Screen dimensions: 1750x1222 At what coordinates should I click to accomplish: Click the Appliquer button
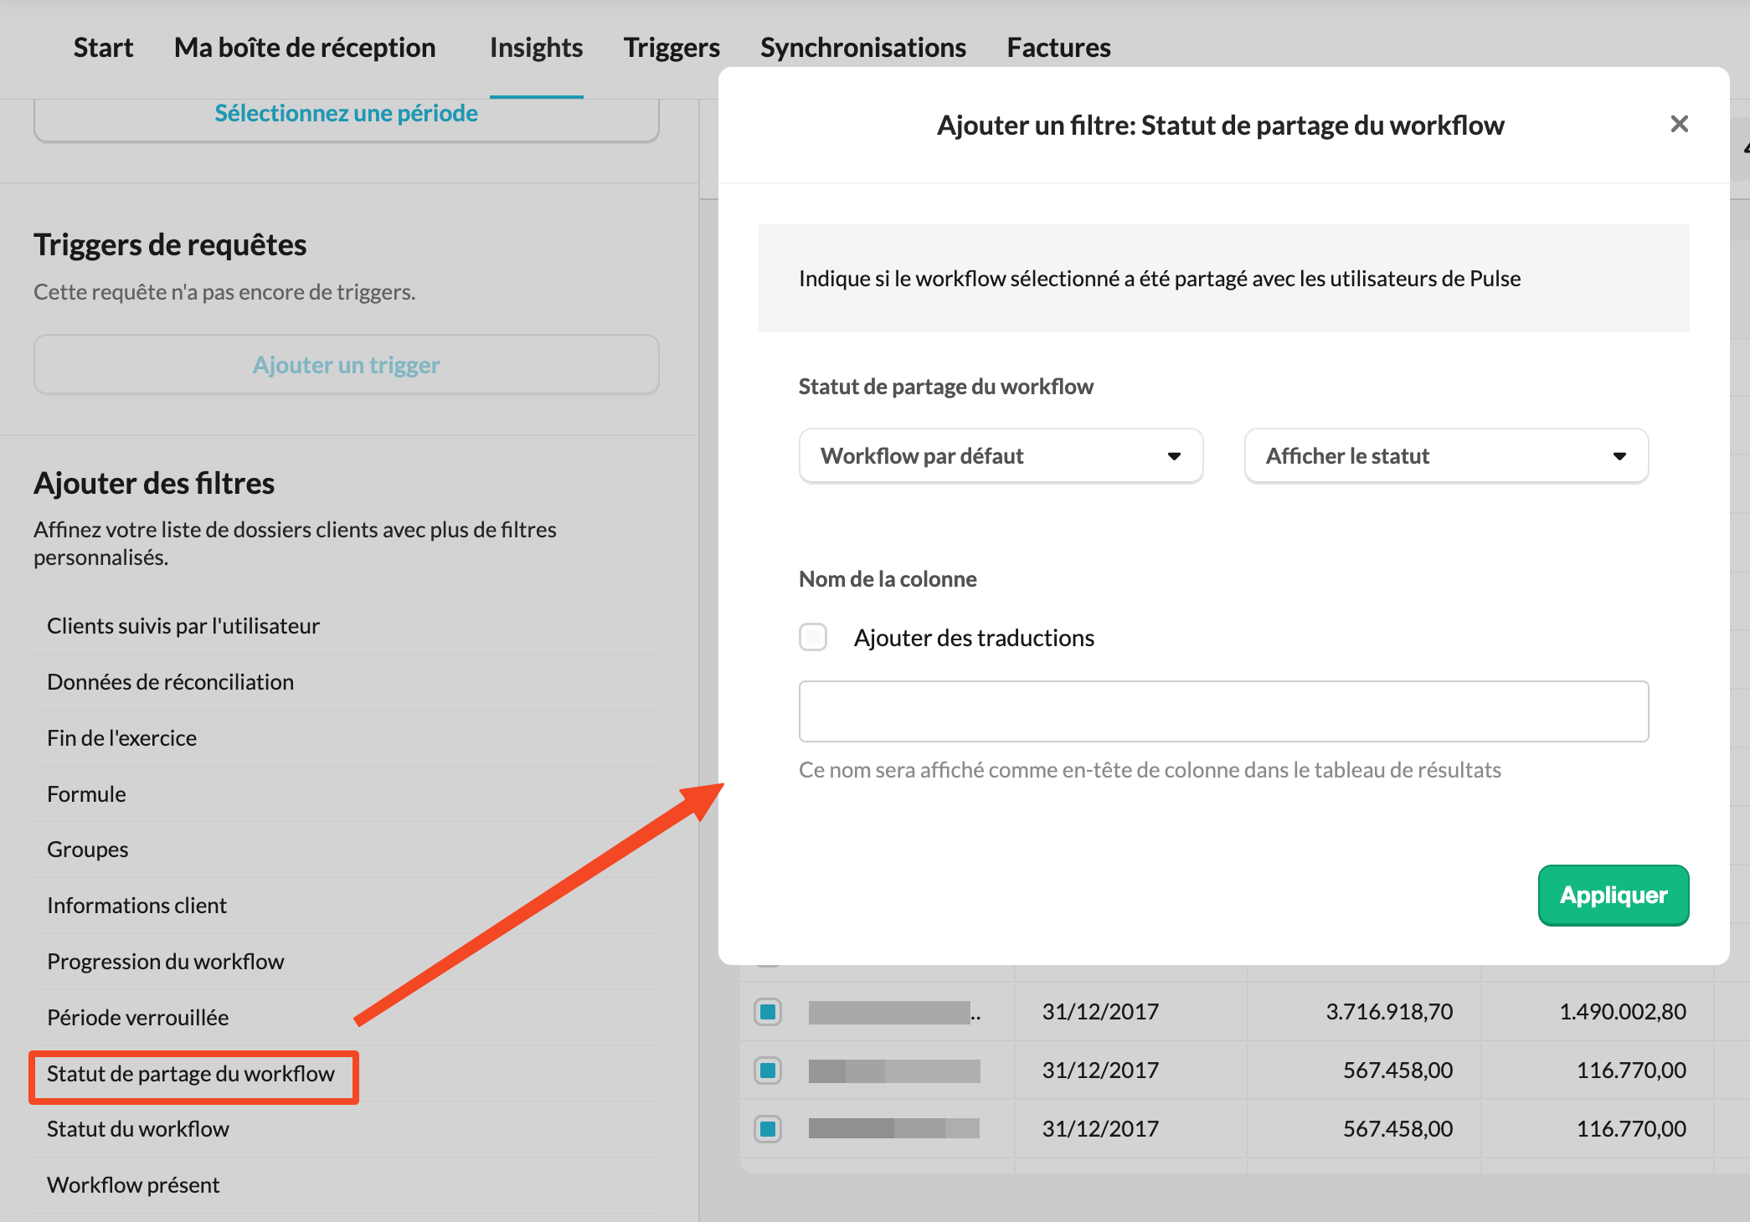[1613, 895]
